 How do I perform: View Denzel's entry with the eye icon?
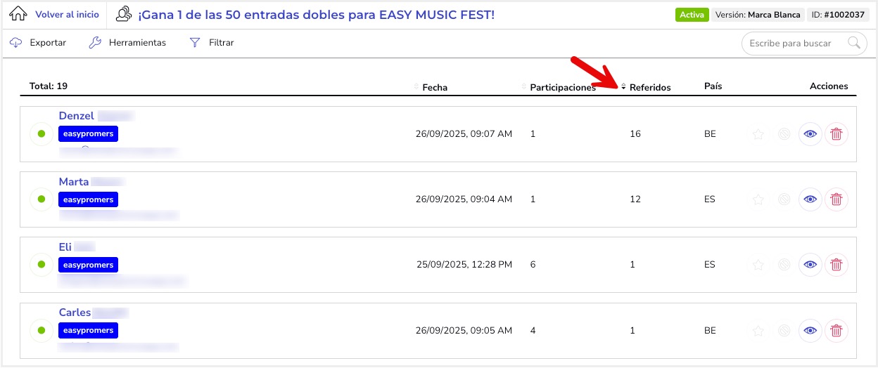[810, 134]
